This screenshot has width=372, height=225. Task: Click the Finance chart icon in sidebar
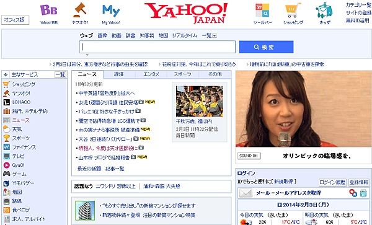pyautogui.click(x=6, y=147)
